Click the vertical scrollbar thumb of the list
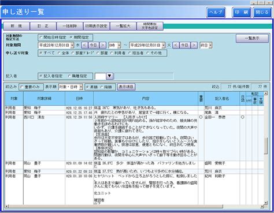 tap(266, 145)
